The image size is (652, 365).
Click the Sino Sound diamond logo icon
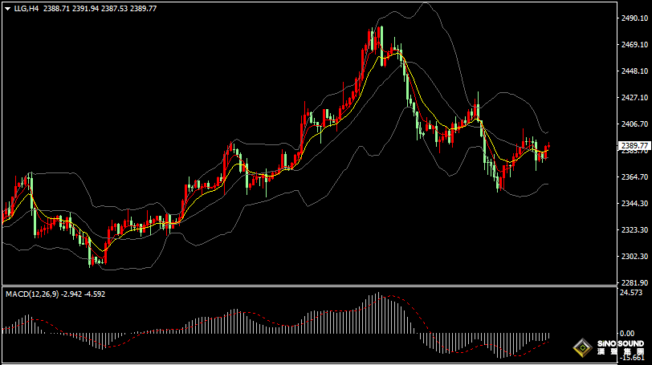(581, 349)
